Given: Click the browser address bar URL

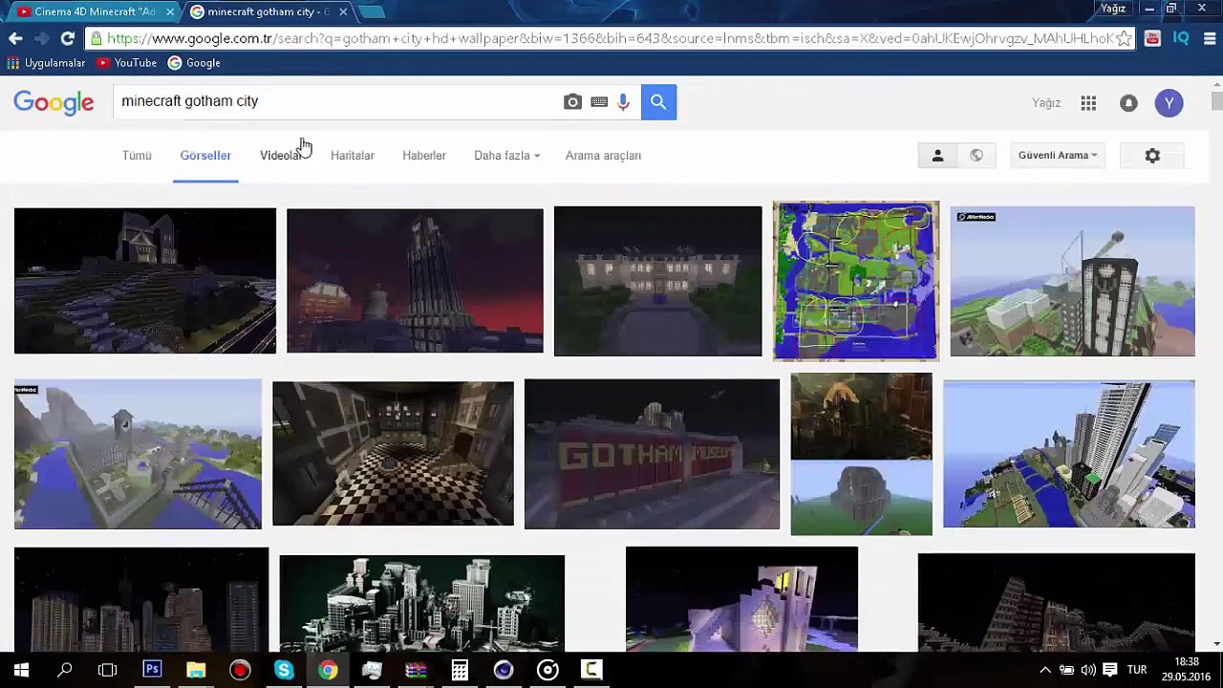Looking at the screenshot, I should [x=610, y=38].
